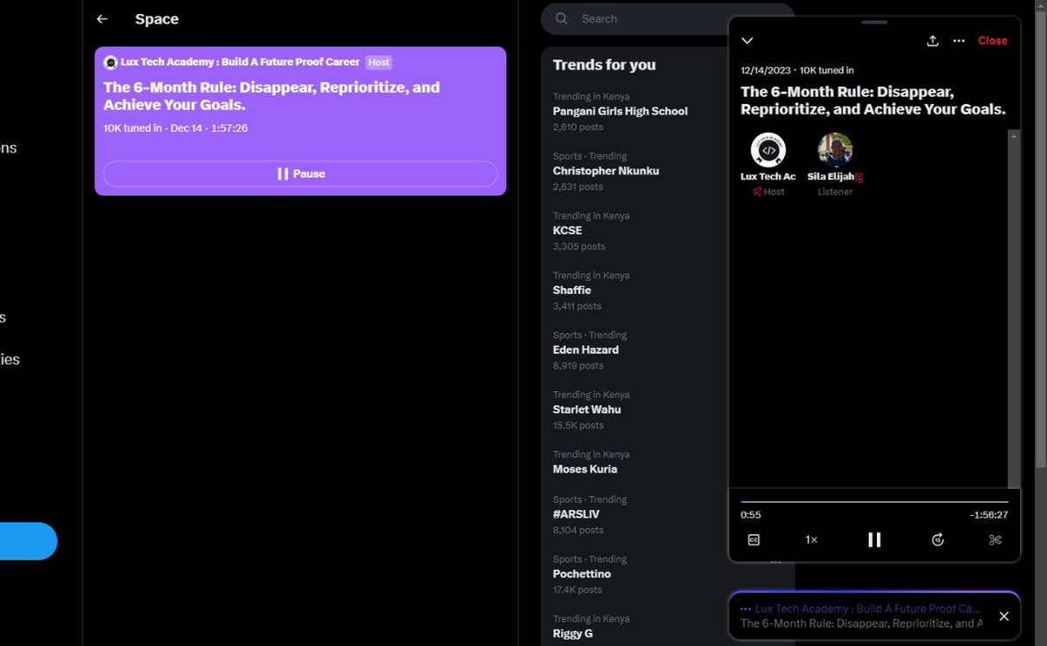Close the Space player panel
The height and width of the screenshot is (646, 1047).
click(x=993, y=41)
